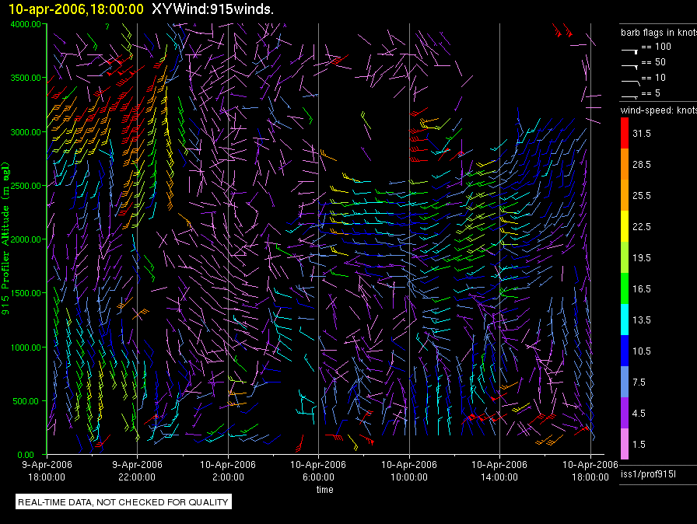The width and height of the screenshot is (697, 524).
Task: Select the orange 25.5 knots color band
Action: tap(625, 195)
